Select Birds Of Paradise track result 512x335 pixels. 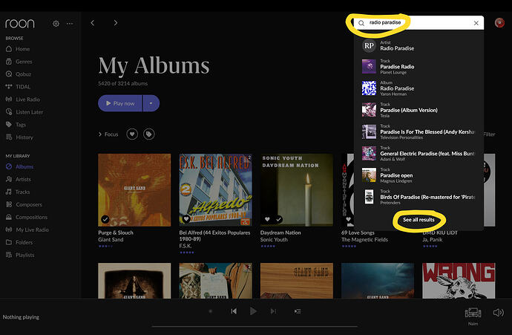click(419, 197)
